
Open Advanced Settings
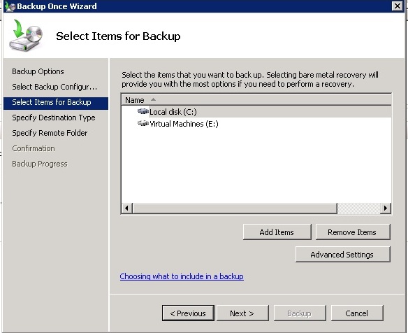[x=342, y=255]
